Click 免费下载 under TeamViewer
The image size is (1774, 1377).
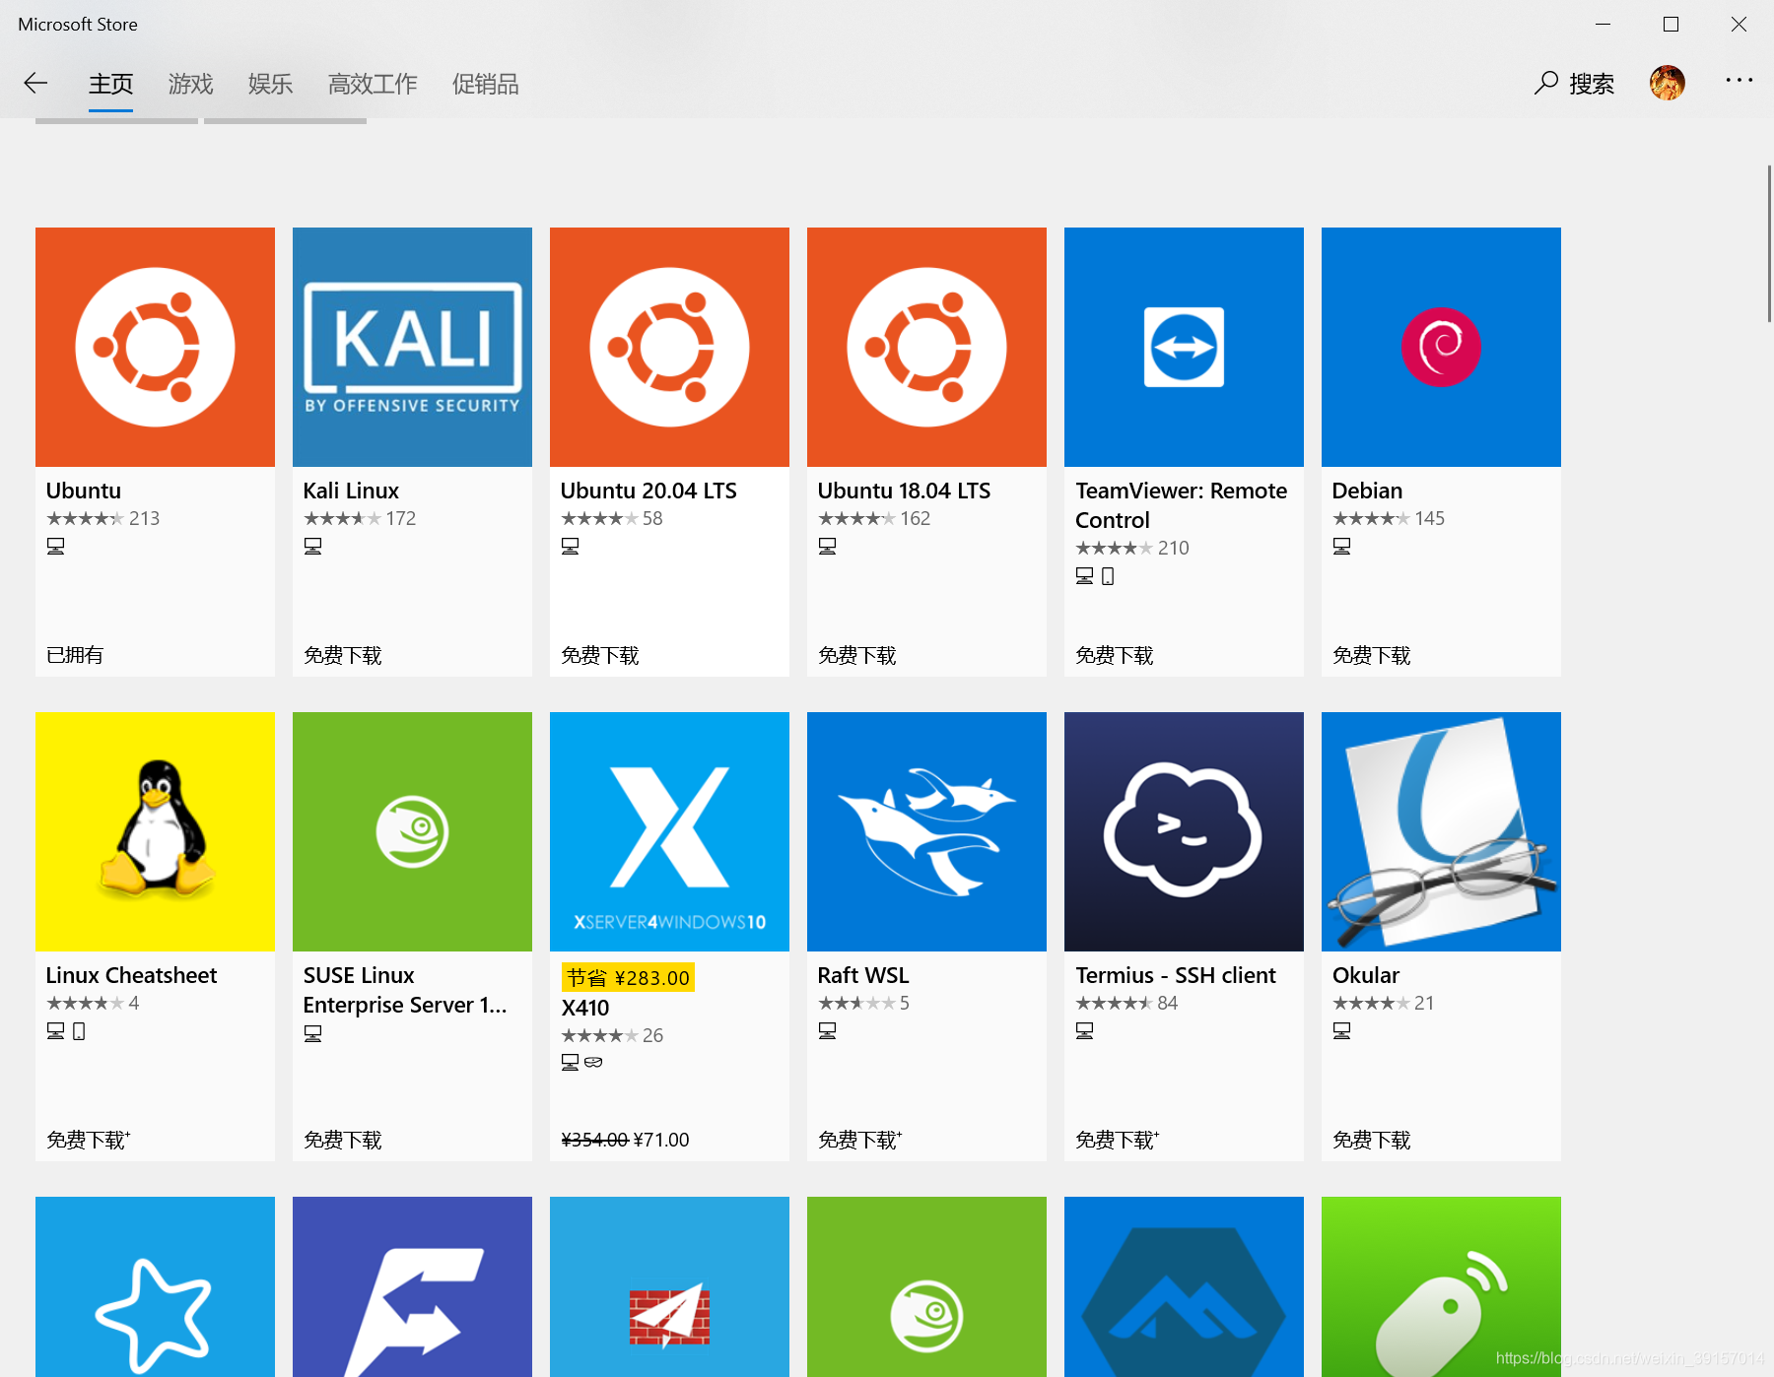pos(1114,655)
